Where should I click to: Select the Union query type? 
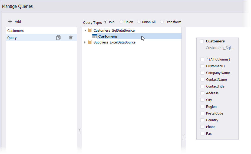point(121,22)
